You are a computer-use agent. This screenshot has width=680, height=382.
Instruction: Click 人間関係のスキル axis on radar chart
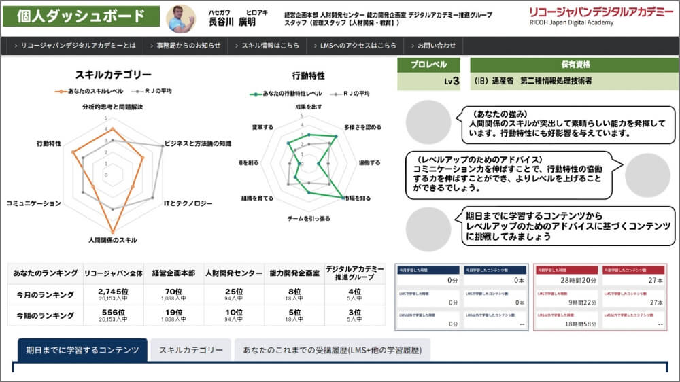click(113, 240)
